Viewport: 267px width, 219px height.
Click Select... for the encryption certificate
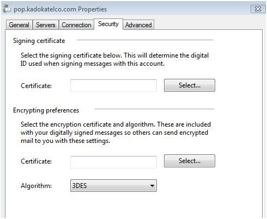tap(190, 161)
